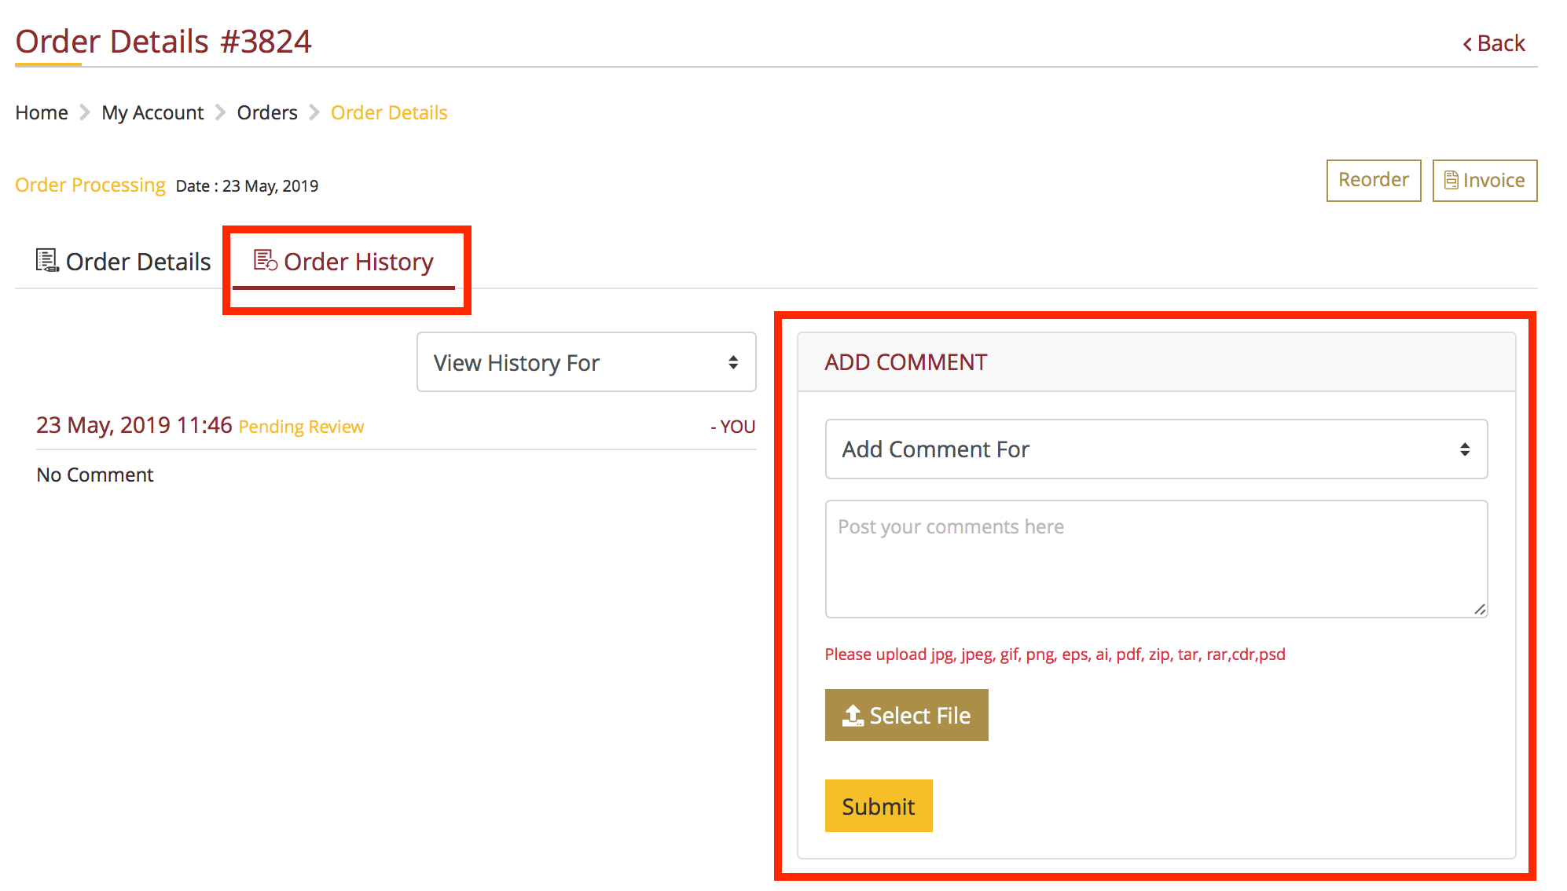The image size is (1567, 891).
Task: Click chevron separator after Orders breadcrumb
Action: 314,112
